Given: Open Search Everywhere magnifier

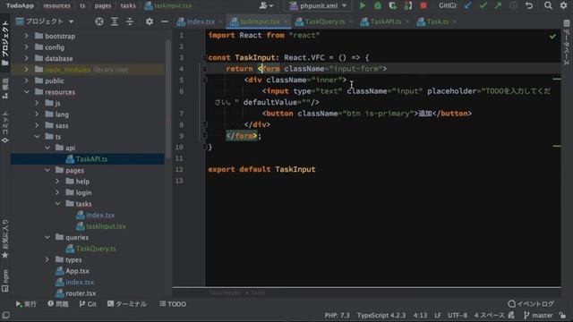Looking at the screenshot, I should tap(548, 5).
